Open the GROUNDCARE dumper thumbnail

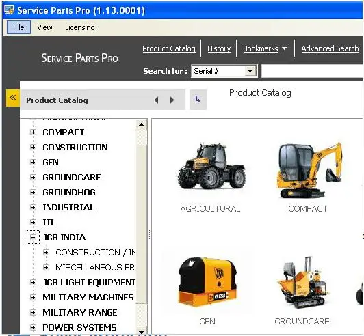point(303,282)
